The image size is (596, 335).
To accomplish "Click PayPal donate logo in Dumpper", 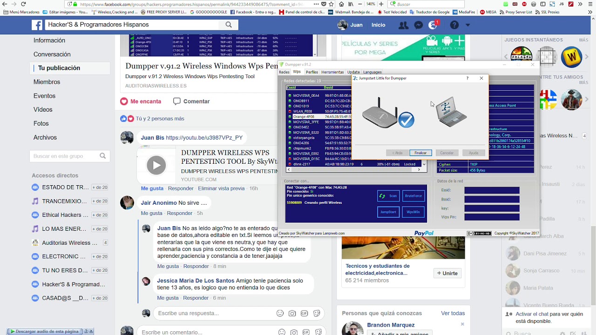I will [424, 233].
